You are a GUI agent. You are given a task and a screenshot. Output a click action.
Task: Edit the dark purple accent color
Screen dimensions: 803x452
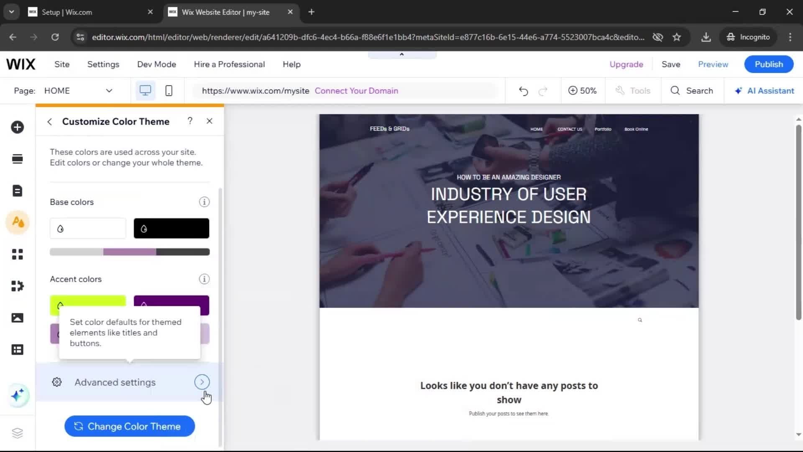[171, 301]
